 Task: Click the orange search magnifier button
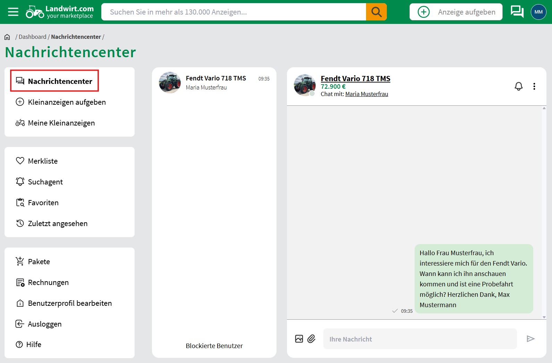[376, 12]
